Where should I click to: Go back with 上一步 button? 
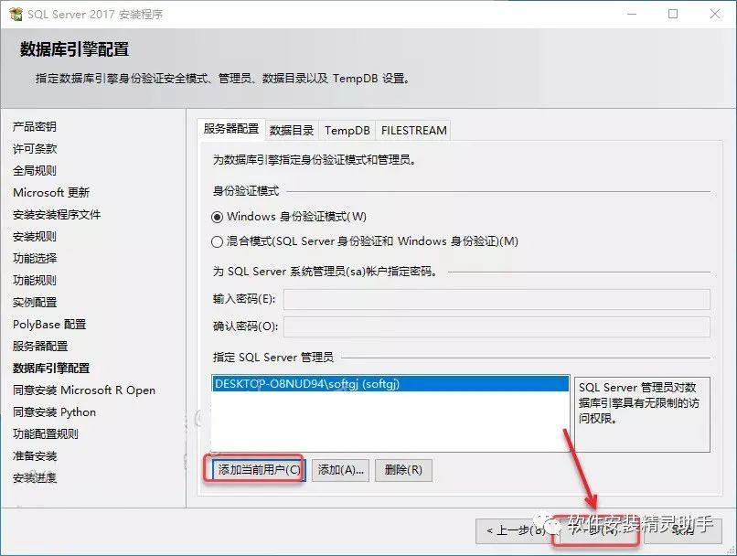tap(514, 530)
